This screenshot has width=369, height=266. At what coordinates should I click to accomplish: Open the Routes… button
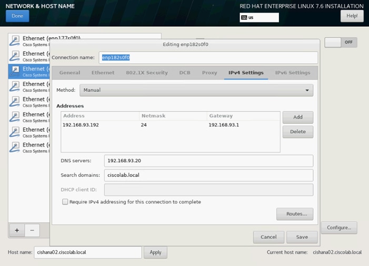click(x=295, y=214)
